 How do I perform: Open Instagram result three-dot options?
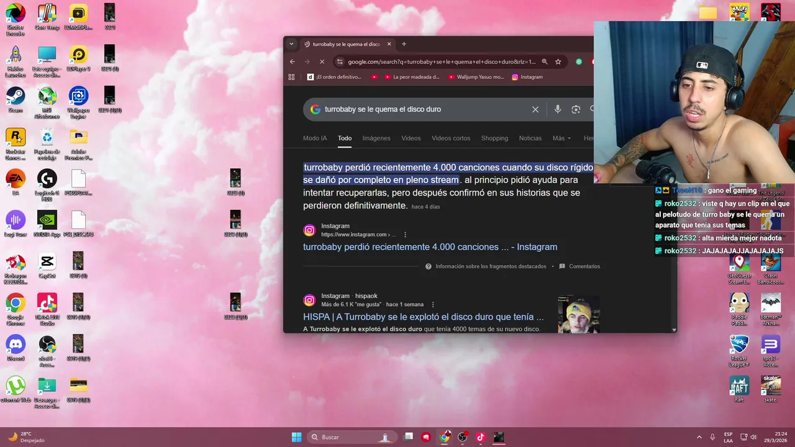click(405, 235)
